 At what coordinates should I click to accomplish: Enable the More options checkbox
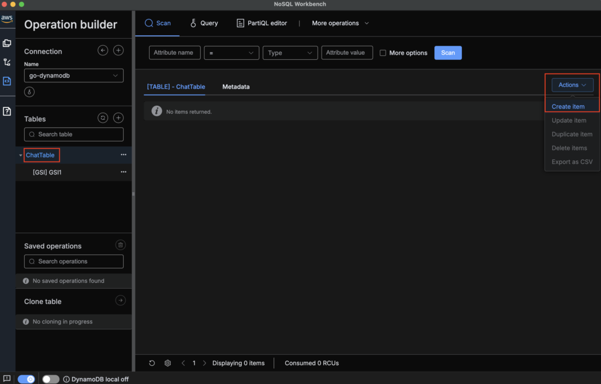(383, 53)
